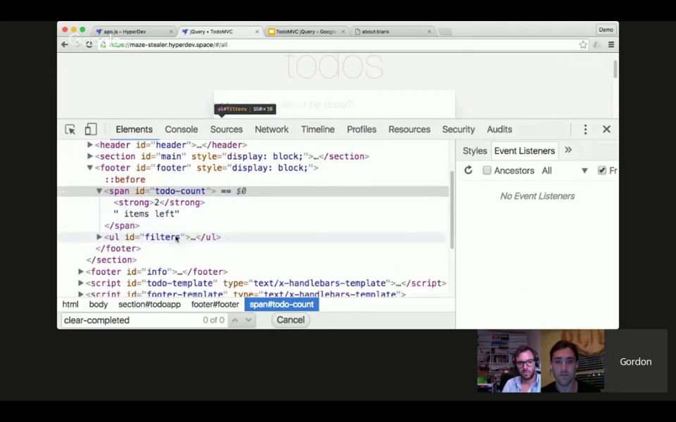Image resolution: width=676 pixels, height=422 pixels.
Task: Close the app.js – HyperDev tab
Action: [170, 32]
